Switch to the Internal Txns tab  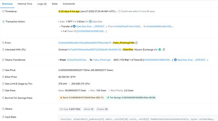[24, 4]
